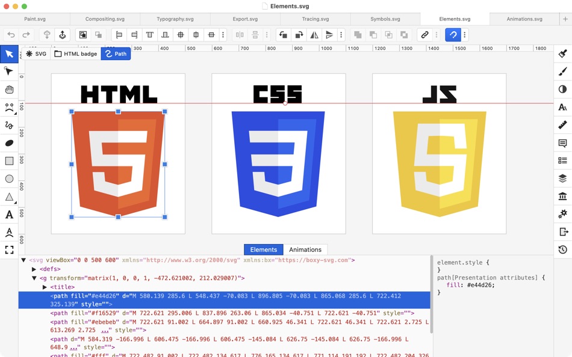The image size is (572, 357).
Task: Select the Ellipse shape tool
Action: tap(9, 179)
